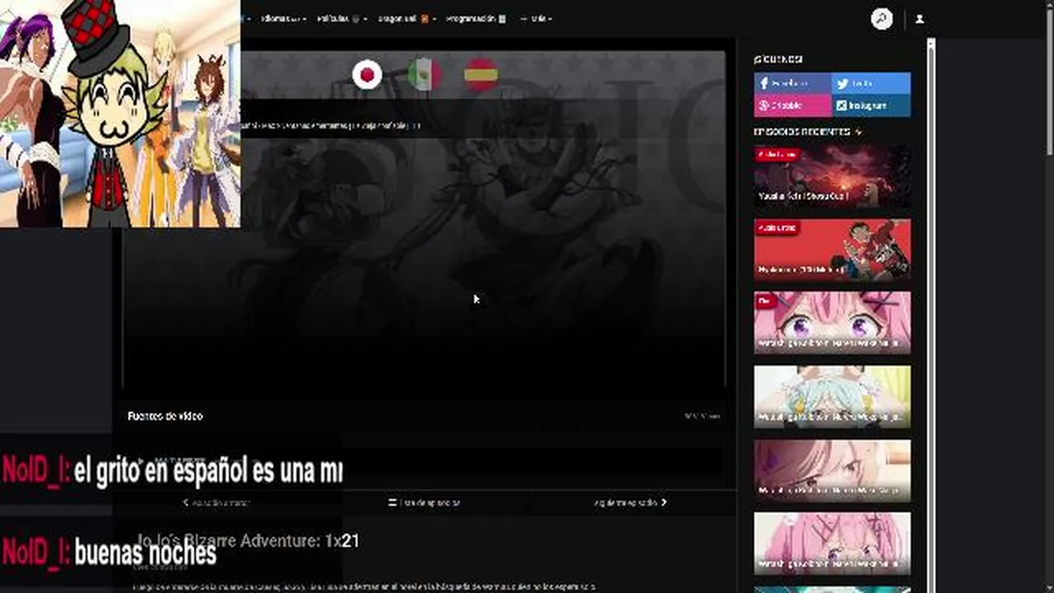Open the Facebook social button

(793, 83)
